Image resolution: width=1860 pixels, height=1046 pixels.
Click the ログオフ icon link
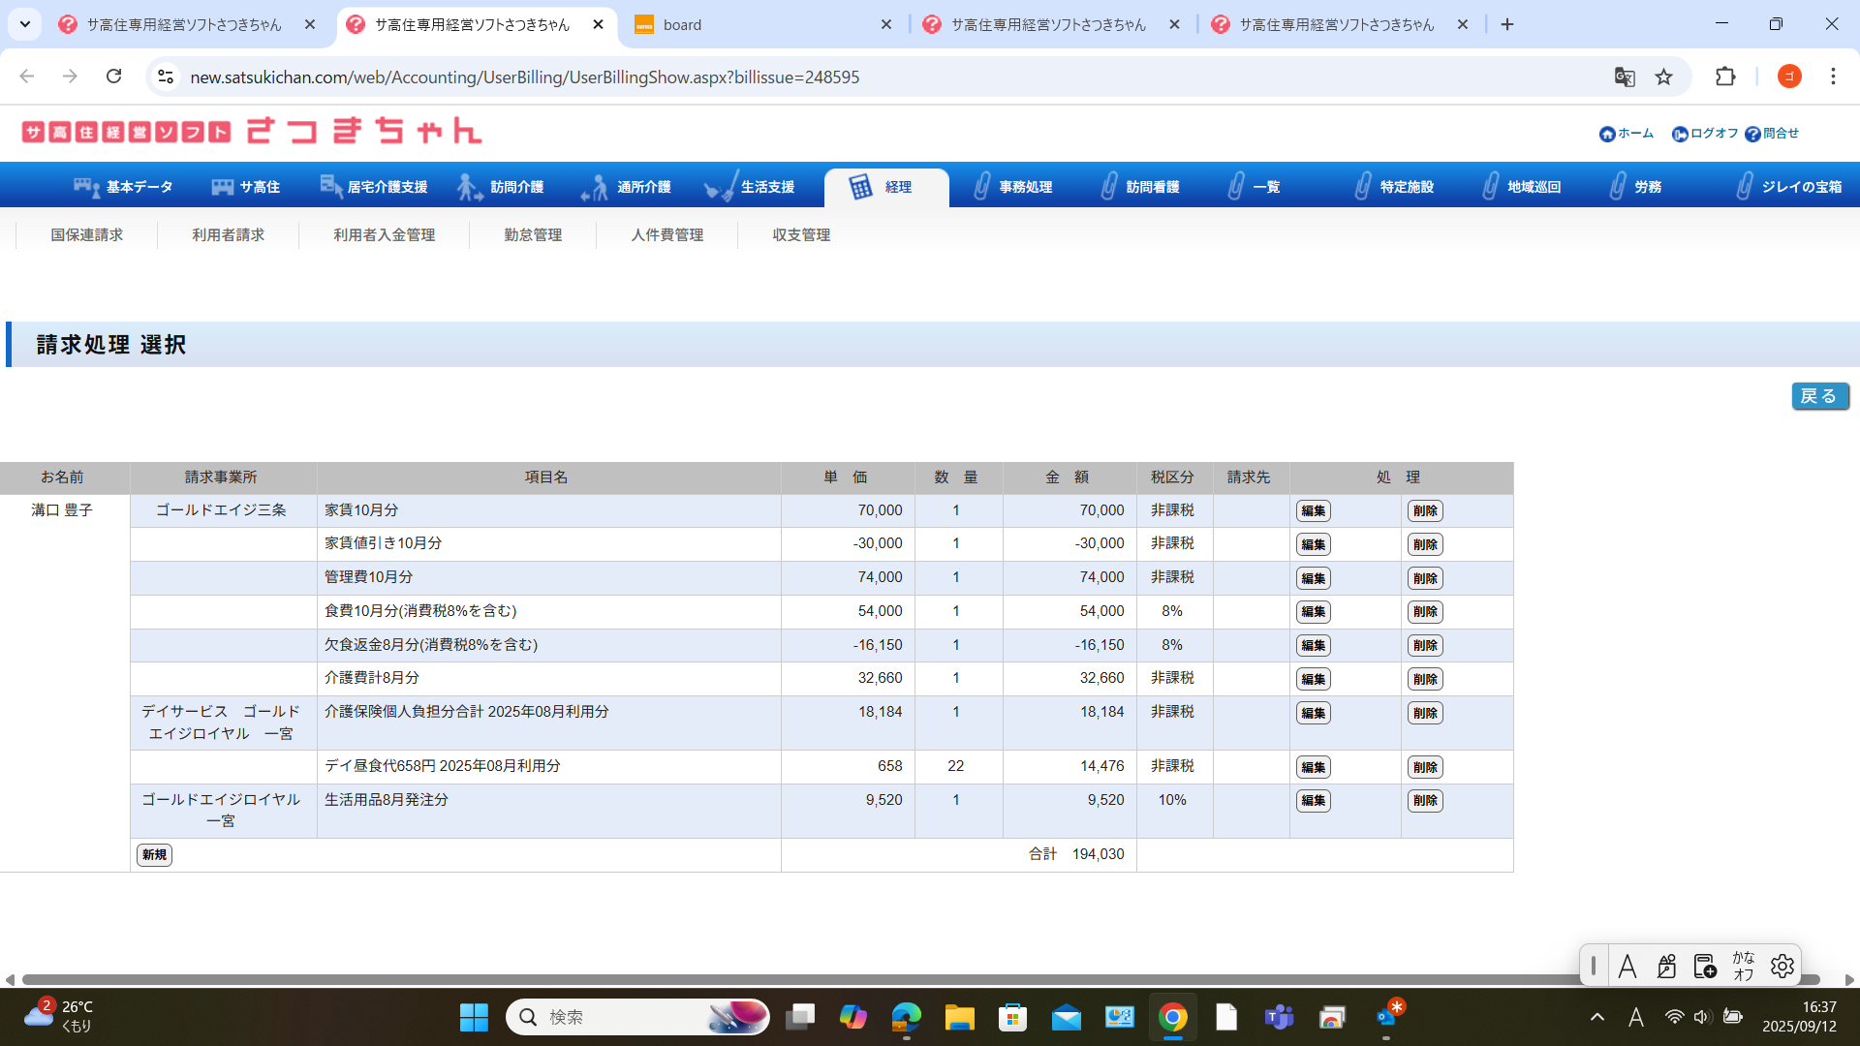[1680, 135]
